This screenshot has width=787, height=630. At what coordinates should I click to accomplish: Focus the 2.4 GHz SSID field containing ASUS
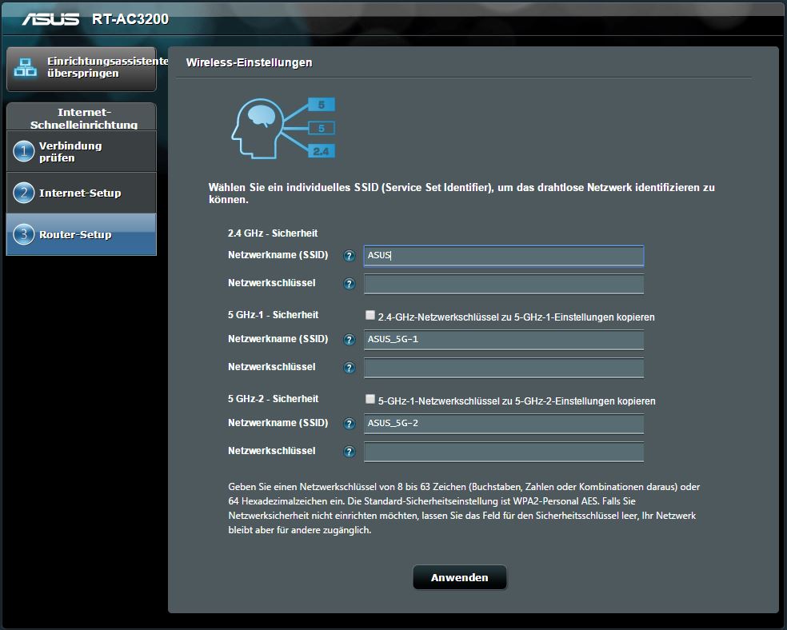[503, 256]
